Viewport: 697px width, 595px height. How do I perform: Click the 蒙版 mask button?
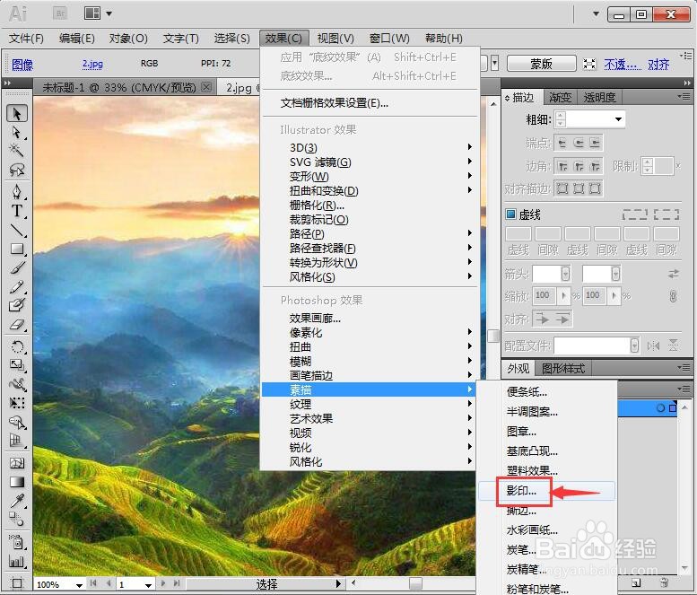(x=542, y=64)
